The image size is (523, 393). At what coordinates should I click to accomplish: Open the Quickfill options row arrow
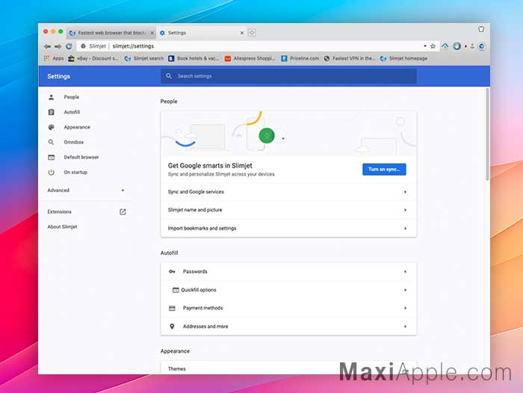point(405,290)
